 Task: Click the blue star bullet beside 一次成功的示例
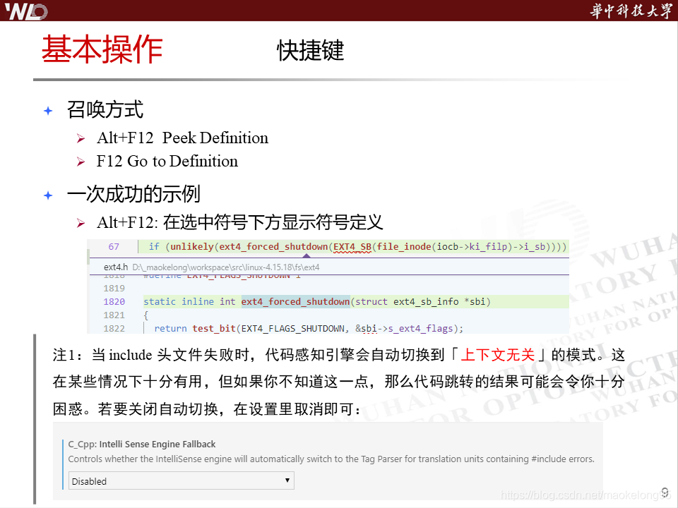[x=48, y=195]
